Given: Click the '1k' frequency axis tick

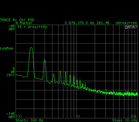Looking at the screenshot, I should (78, 116).
